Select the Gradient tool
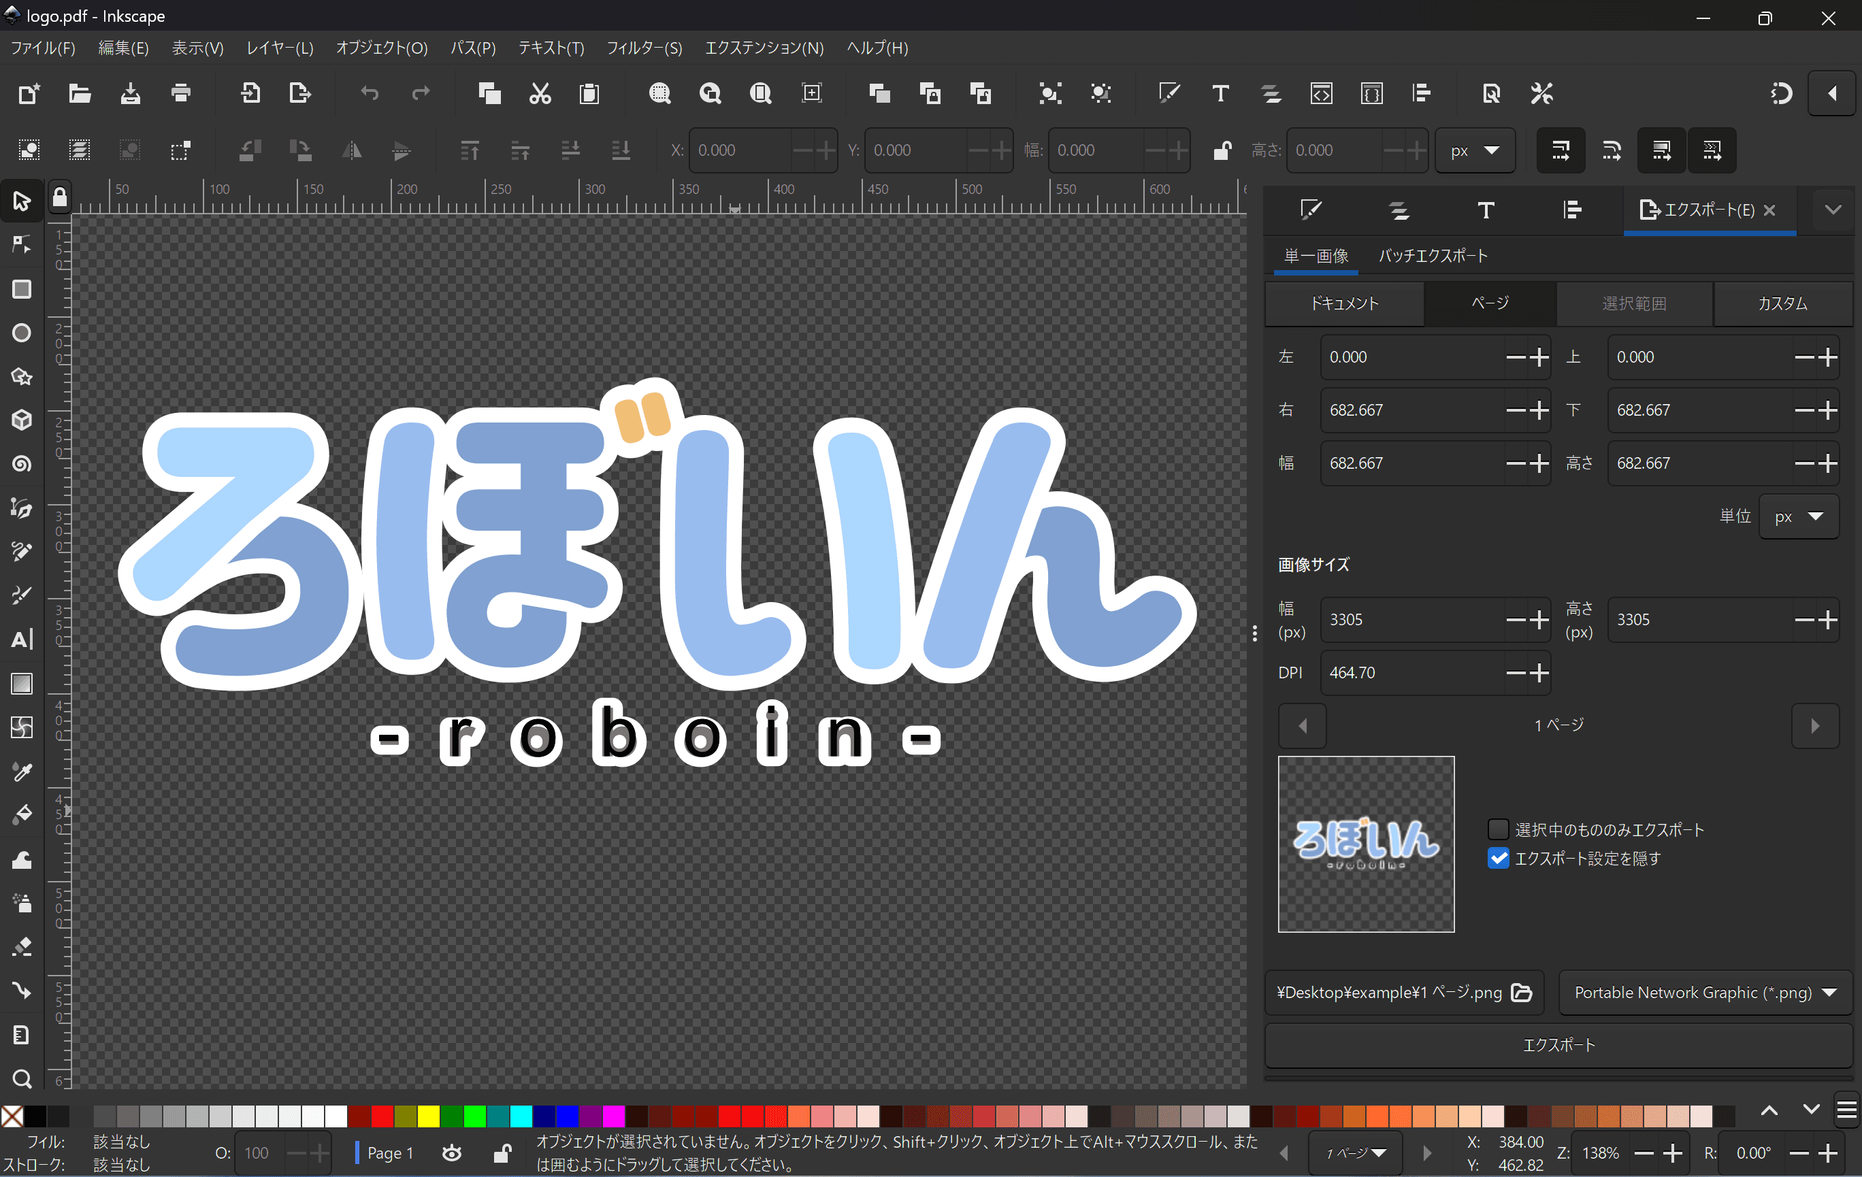 (22, 684)
